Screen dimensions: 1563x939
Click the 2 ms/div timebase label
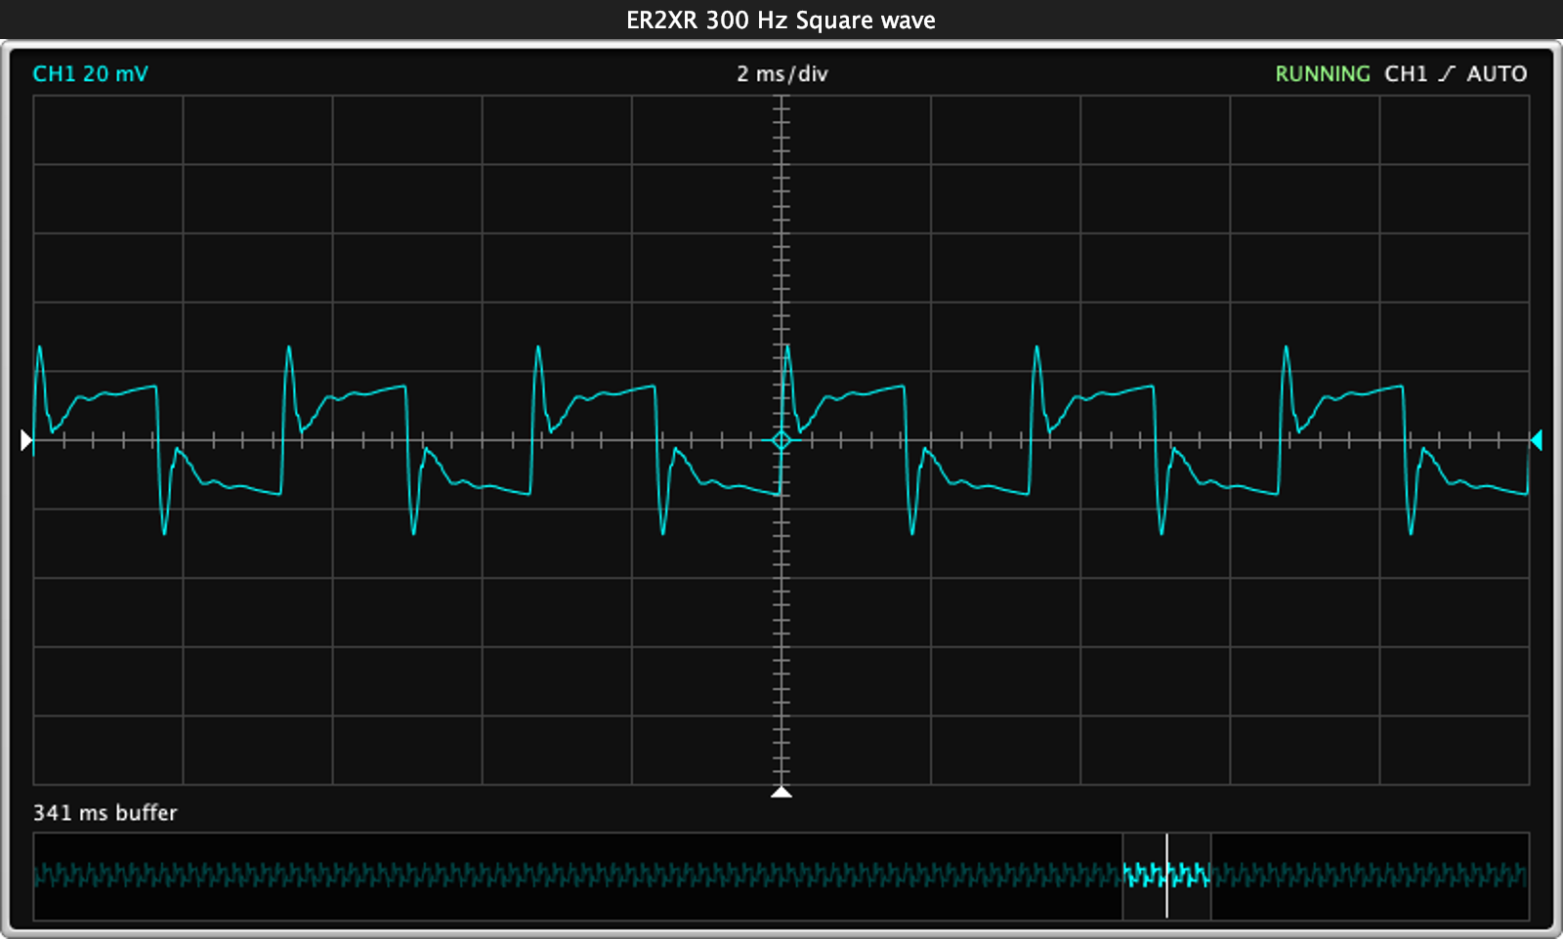(781, 74)
